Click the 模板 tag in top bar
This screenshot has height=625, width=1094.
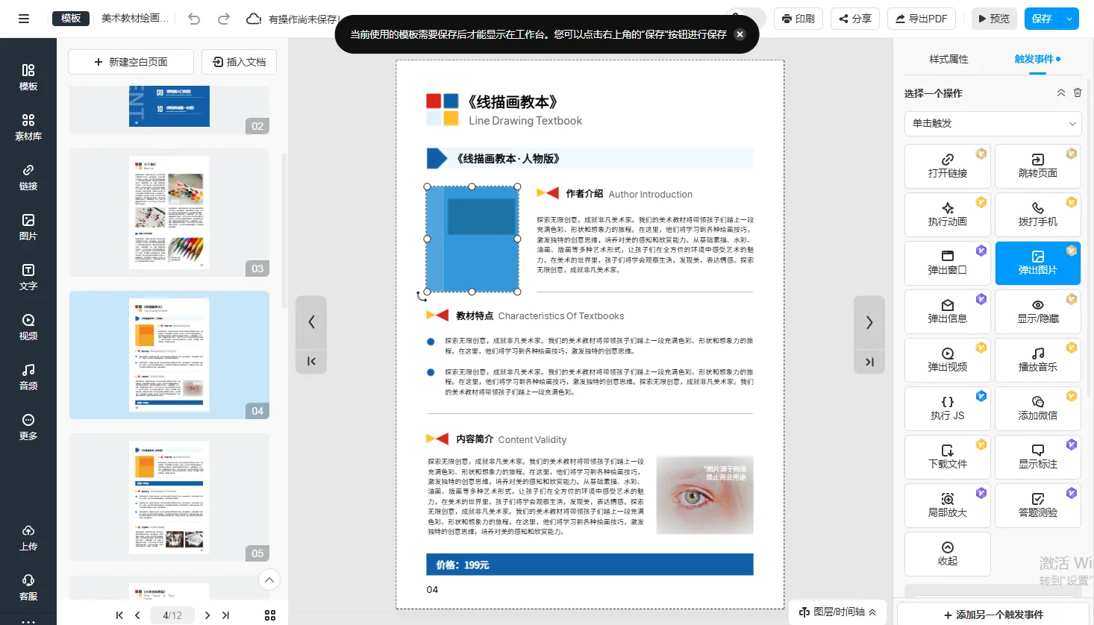[71, 19]
